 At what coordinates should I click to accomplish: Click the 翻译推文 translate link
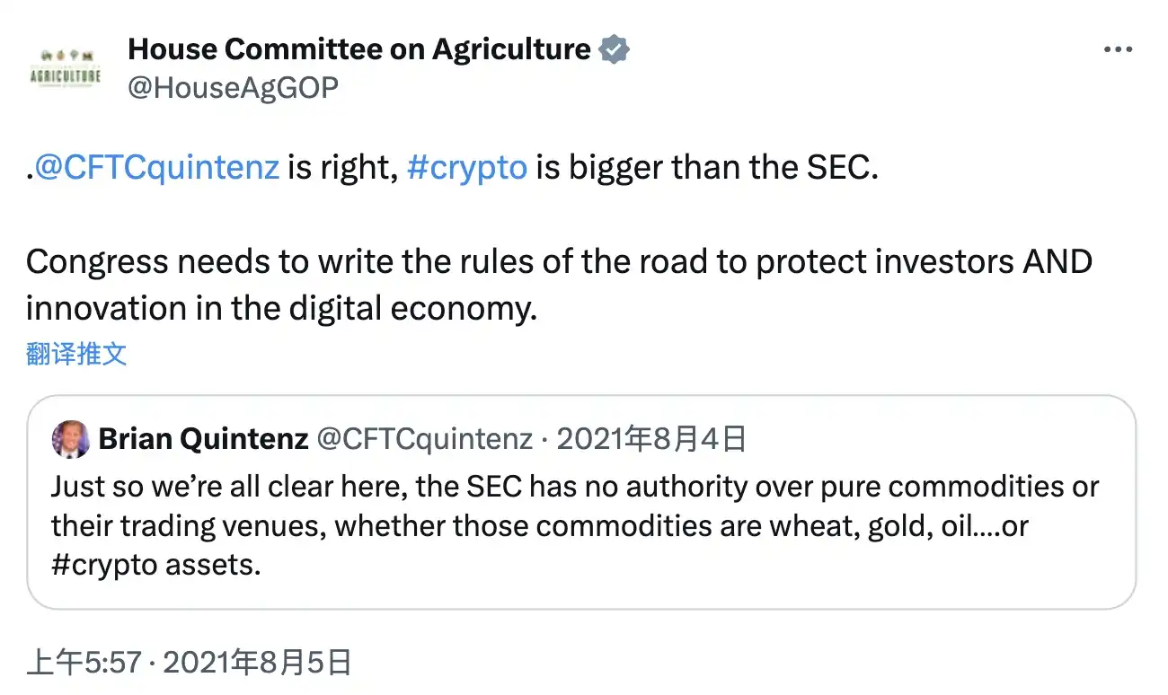tap(76, 353)
